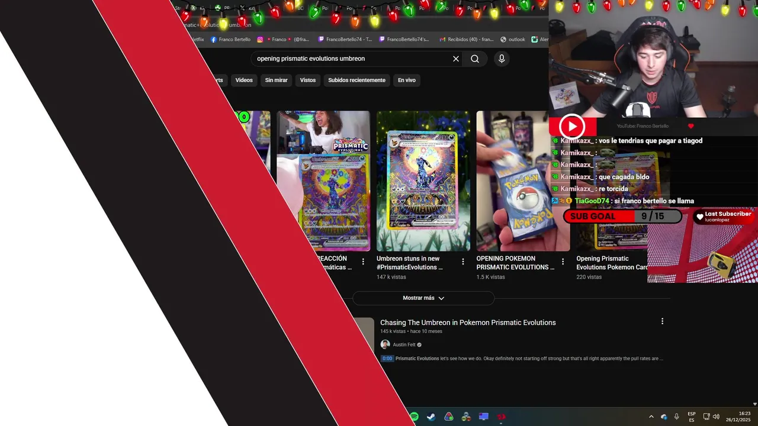Open Steam from the taskbar
Viewport: 758px width, 426px height.
tap(431, 417)
